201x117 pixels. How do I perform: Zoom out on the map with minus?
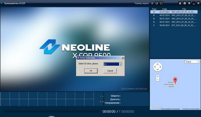[x=158, y=80]
